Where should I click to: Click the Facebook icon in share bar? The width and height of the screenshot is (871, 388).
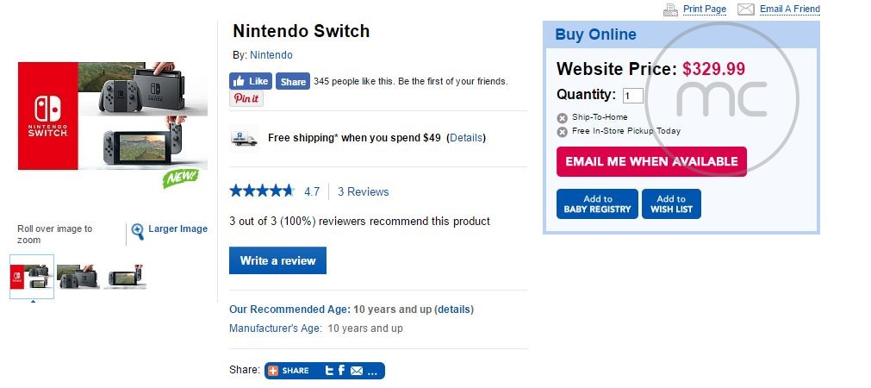pyautogui.click(x=342, y=371)
